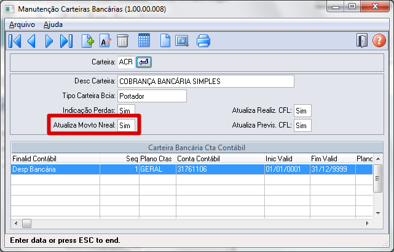
Task: Go to the previous record
Action: tap(32, 41)
